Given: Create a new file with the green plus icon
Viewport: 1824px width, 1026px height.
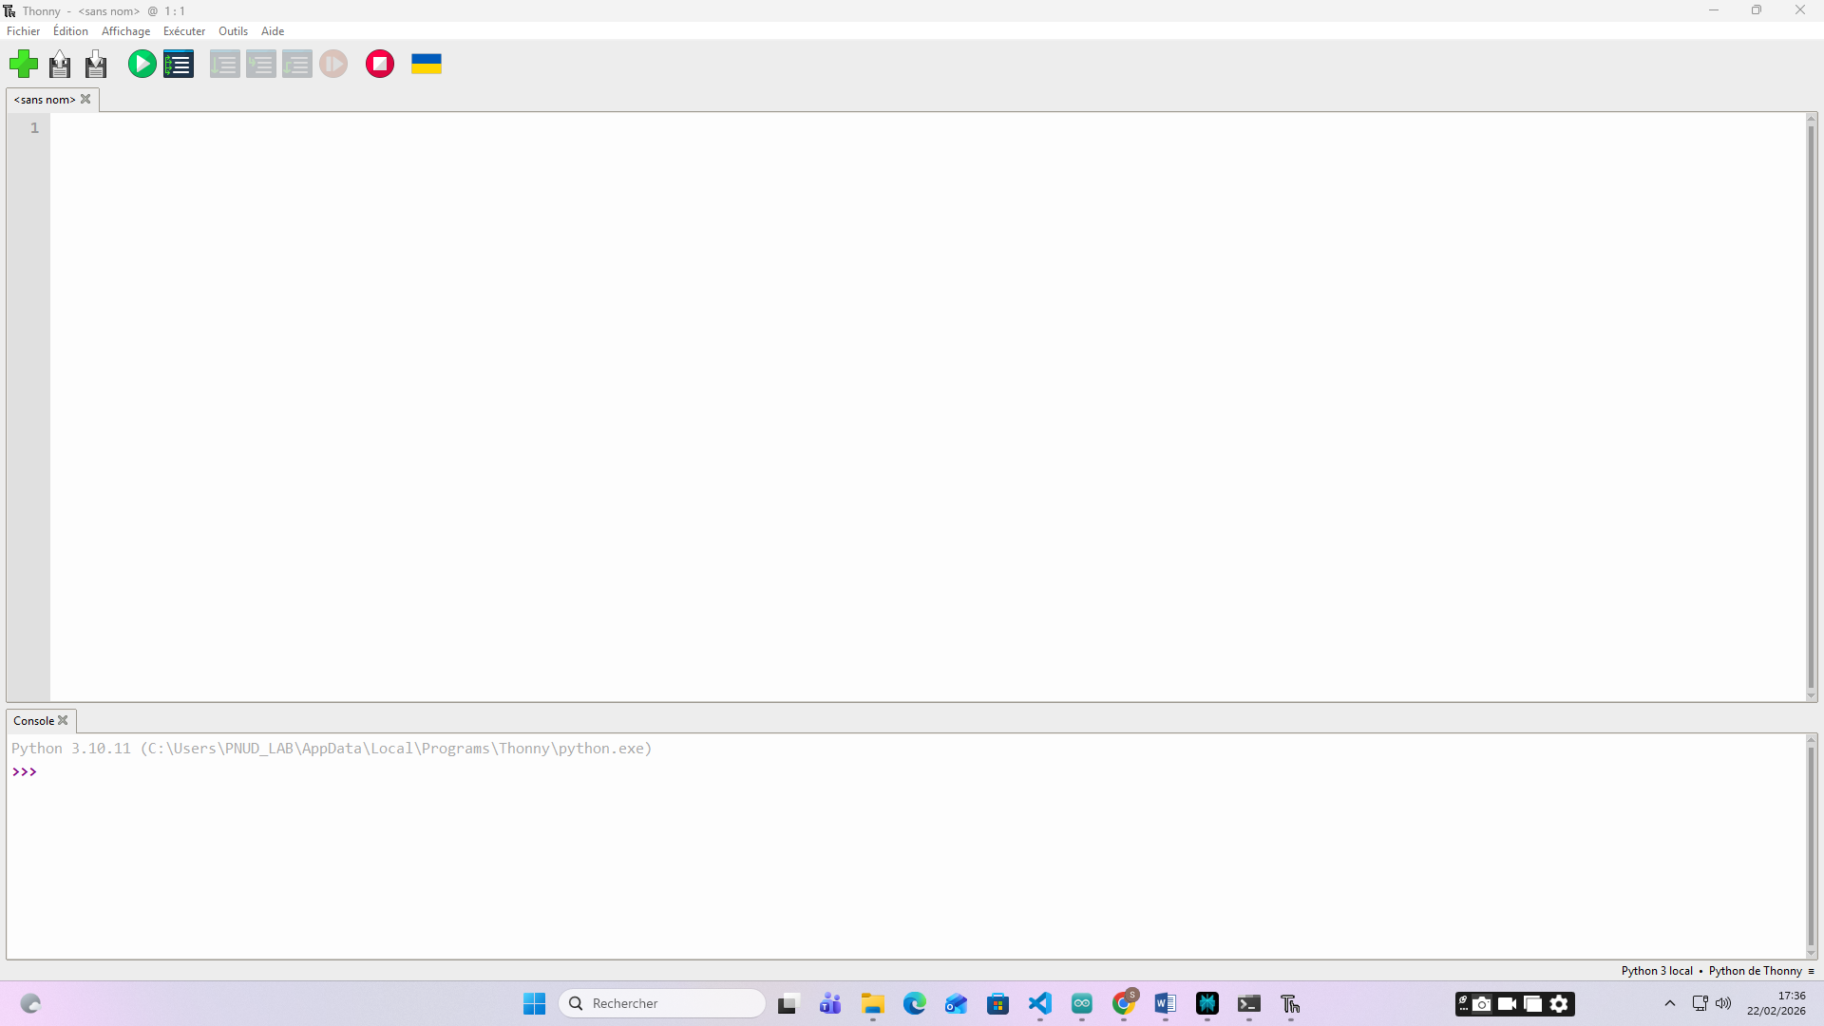Looking at the screenshot, I should [24, 64].
